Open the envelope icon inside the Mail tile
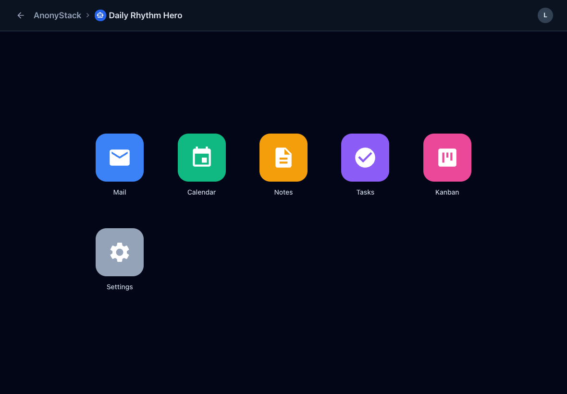The width and height of the screenshot is (567, 394). pos(119,158)
